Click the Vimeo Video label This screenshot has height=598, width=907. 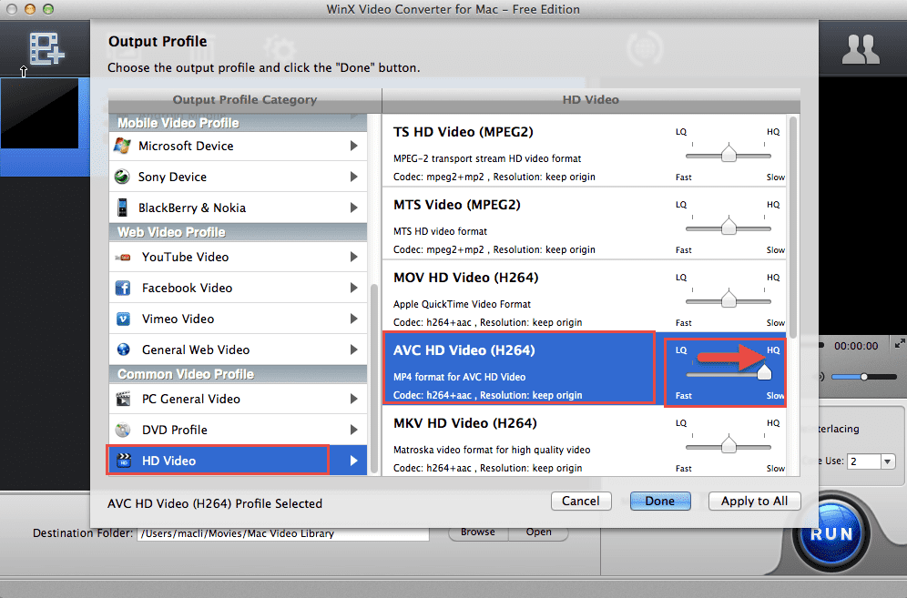point(178,319)
